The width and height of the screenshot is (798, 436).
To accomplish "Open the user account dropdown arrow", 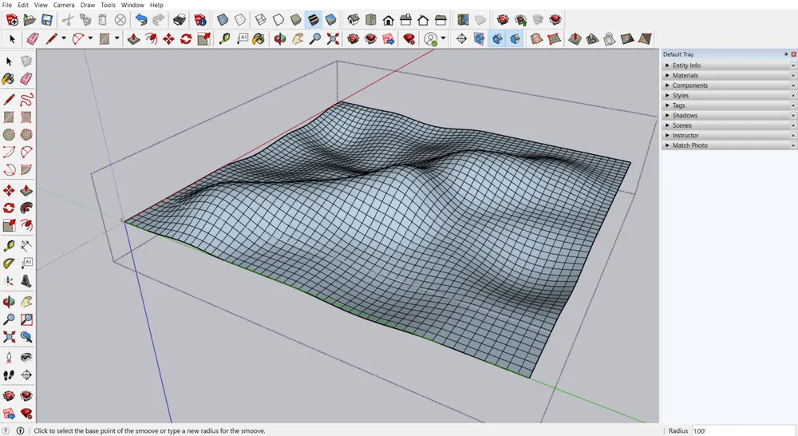I will pos(443,38).
